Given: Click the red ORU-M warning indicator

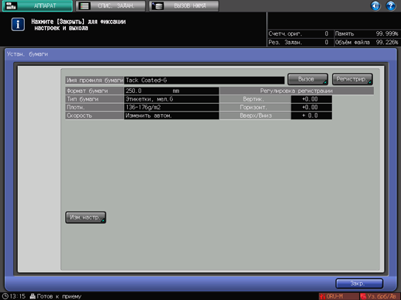Looking at the screenshot, I should point(338,296).
